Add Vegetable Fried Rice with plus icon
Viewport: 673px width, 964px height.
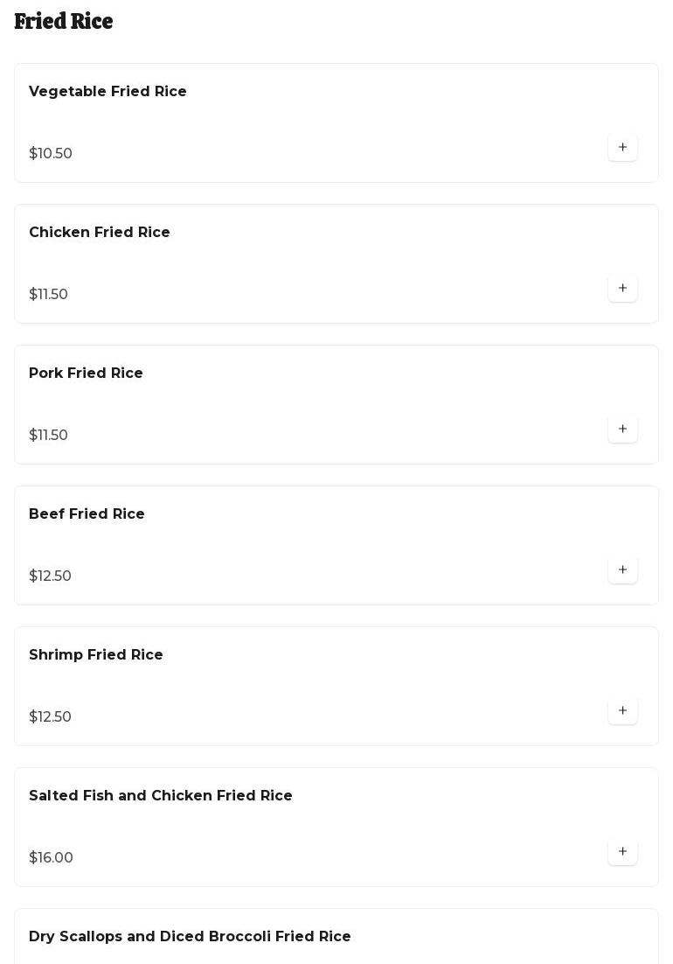(x=622, y=148)
